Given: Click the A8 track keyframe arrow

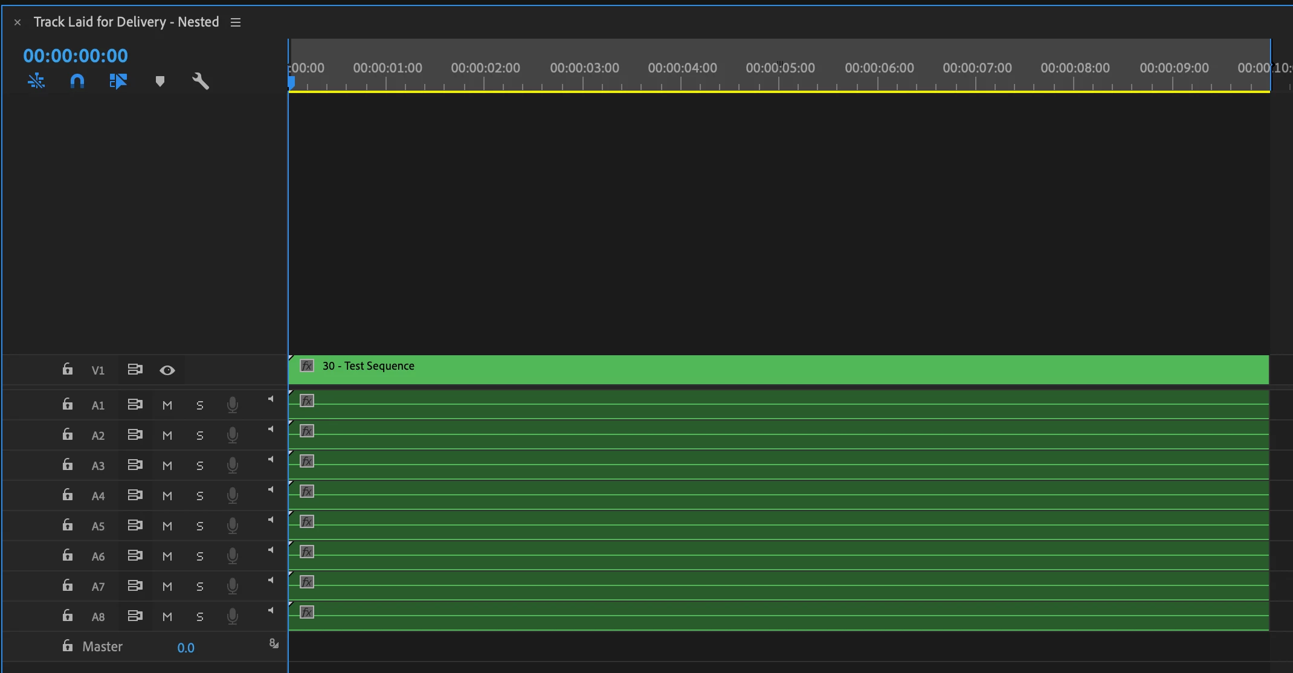Looking at the screenshot, I should tap(271, 610).
